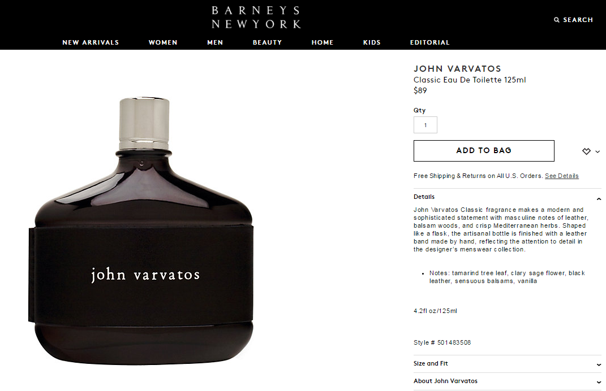The width and height of the screenshot is (606, 391).
Task: Expand the Size and Fit section
Action: pos(507,363)
